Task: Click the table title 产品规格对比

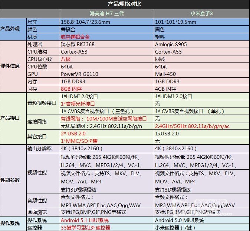Action: tap(125, 4)
